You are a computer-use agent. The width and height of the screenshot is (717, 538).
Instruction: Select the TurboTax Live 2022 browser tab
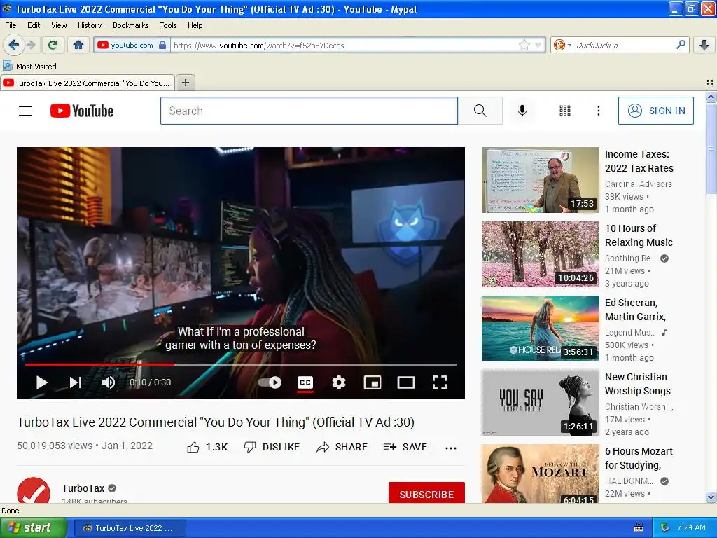pos(88,83)
